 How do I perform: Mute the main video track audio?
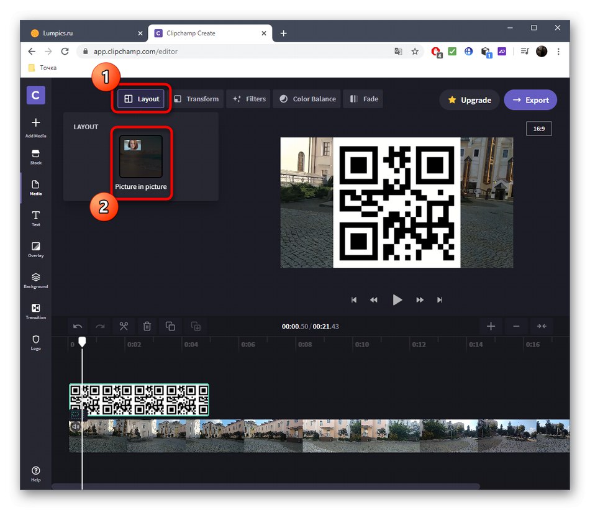coord(76,426)
